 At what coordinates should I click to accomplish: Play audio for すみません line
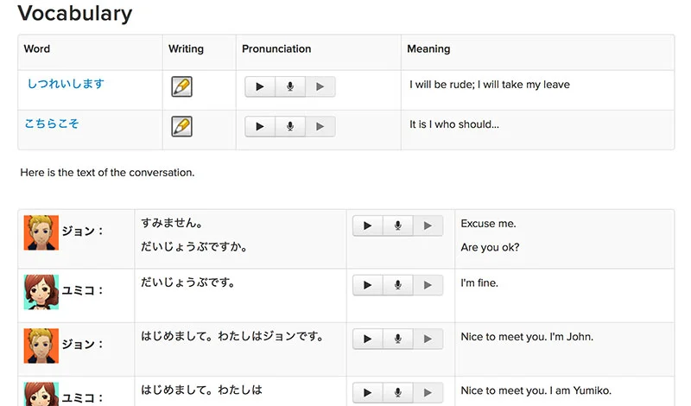(x=367, y=225)
